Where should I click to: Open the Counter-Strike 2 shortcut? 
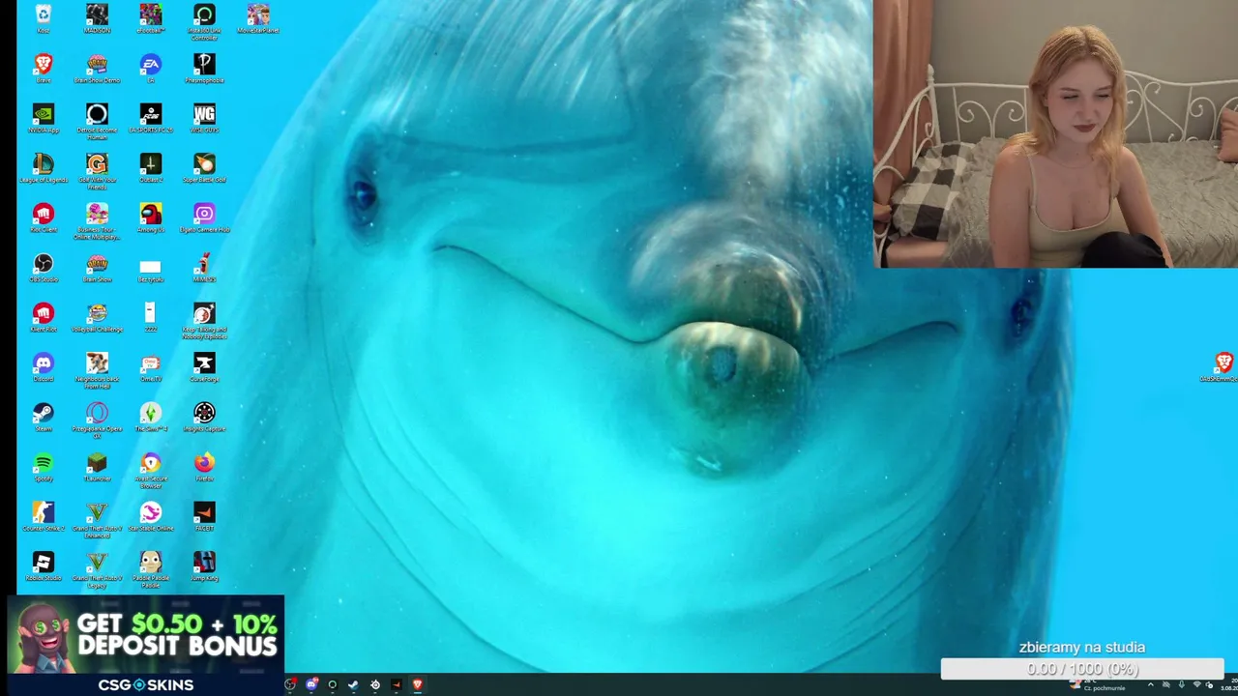(x=43, y=516)
